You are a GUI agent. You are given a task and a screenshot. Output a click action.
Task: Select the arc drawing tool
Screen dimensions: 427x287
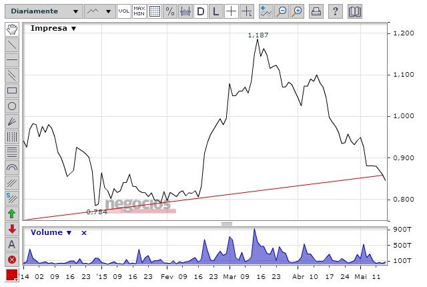pyautogui.click(x=12, y=168)
